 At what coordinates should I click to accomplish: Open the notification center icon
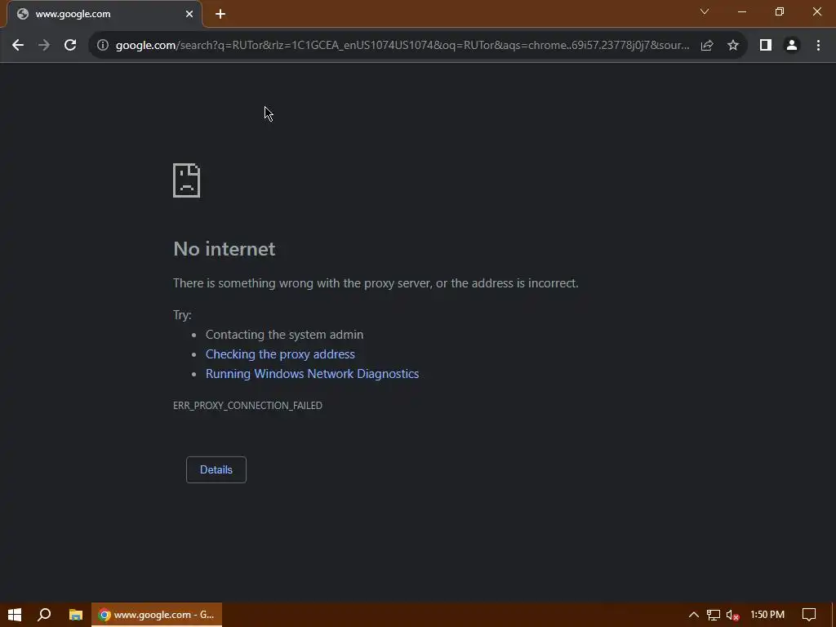[809, 615]
